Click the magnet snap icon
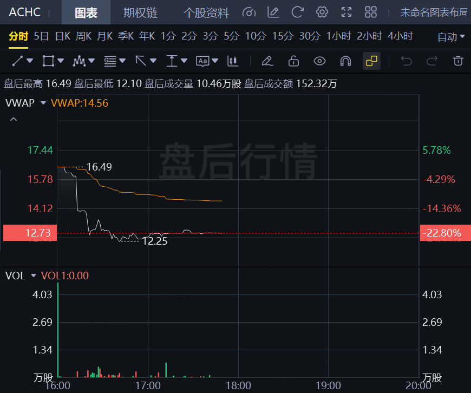 pos(346,61)
